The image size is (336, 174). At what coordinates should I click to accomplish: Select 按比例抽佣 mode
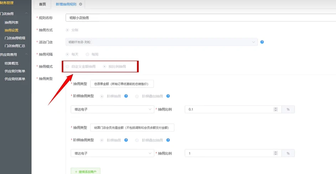[x=104, y=67]
